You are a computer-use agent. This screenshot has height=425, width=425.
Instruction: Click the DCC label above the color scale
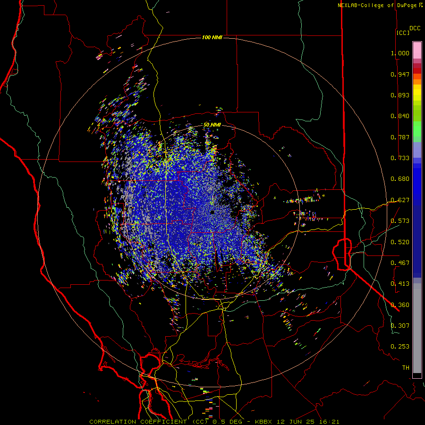pos(415,28)
